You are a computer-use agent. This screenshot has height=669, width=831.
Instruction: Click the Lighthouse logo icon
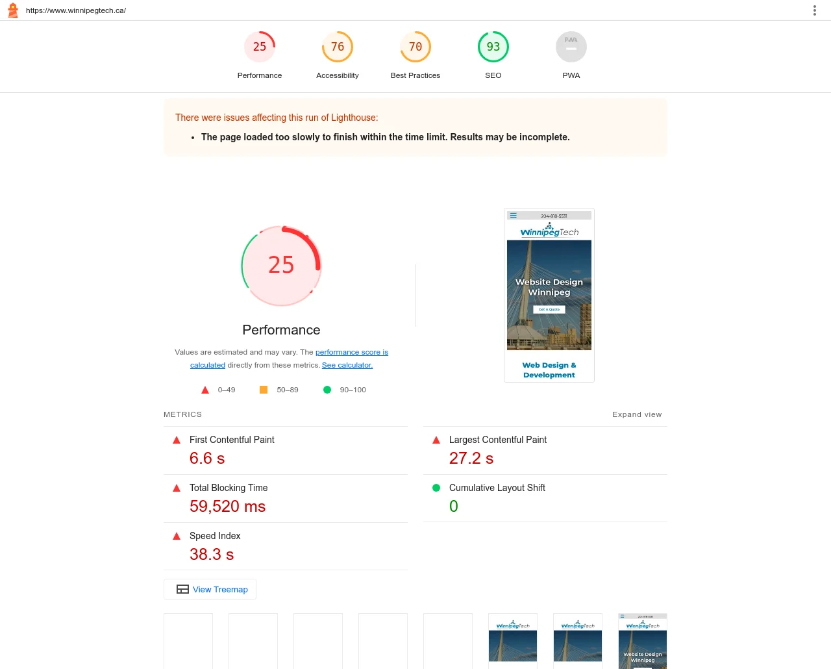tap(13, 10)
